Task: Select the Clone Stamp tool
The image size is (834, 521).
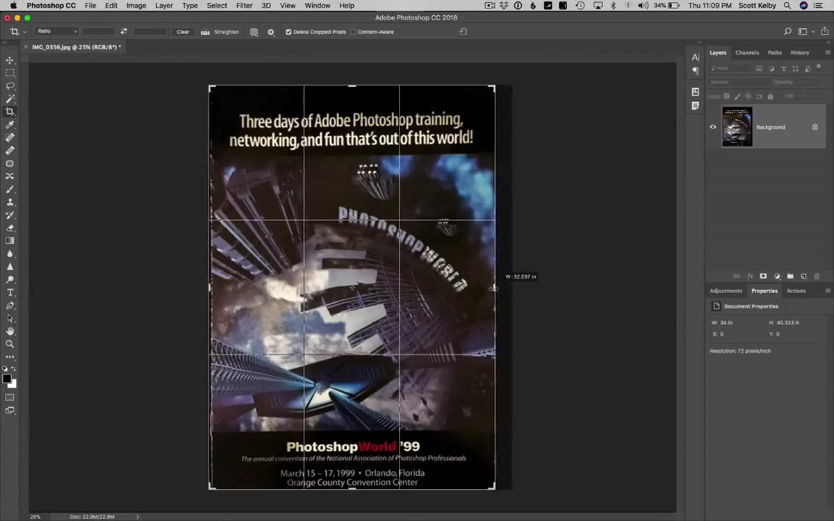Action: [10, 202]
